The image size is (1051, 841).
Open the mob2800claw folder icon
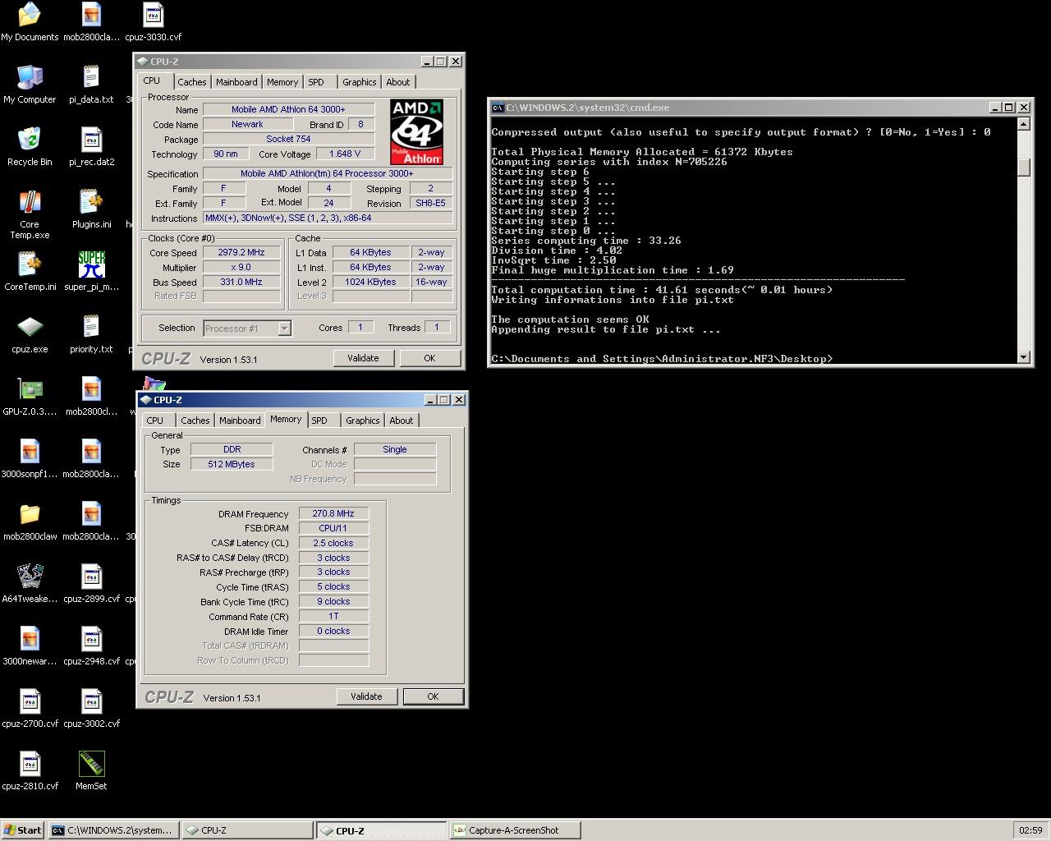click(x=30, y=521)
